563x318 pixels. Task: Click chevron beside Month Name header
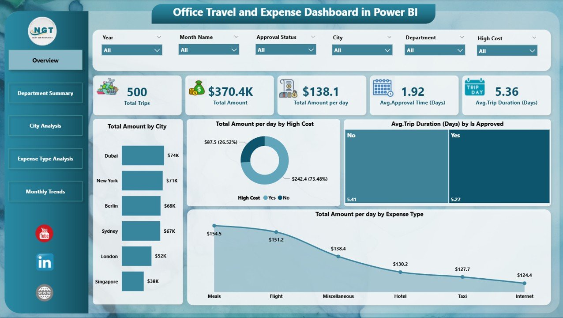(x=236, y=37)
